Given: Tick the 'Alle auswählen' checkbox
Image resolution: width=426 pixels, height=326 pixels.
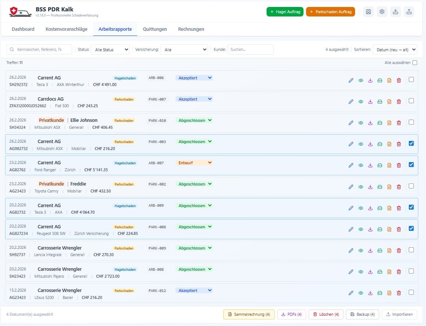Looking at the screenshot, I should [415, 63].
